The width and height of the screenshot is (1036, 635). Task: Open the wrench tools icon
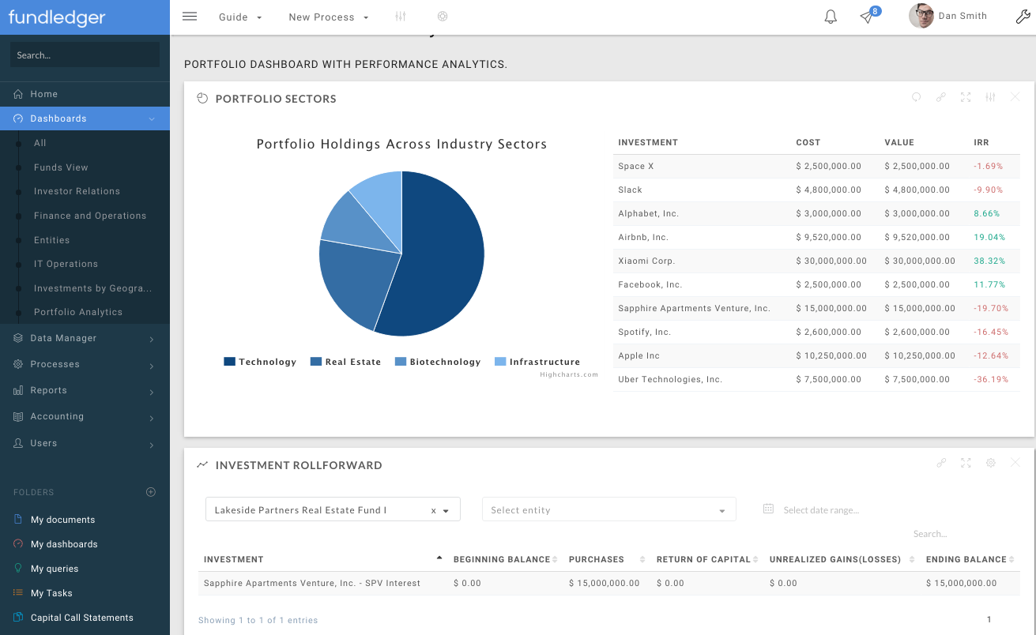pyautogui.click(x=1023, y=17)
